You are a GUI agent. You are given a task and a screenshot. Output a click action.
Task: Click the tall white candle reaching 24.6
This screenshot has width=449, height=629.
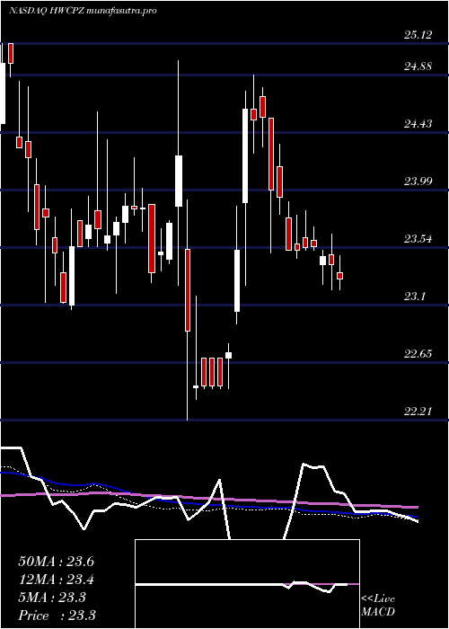click(245, 155)
